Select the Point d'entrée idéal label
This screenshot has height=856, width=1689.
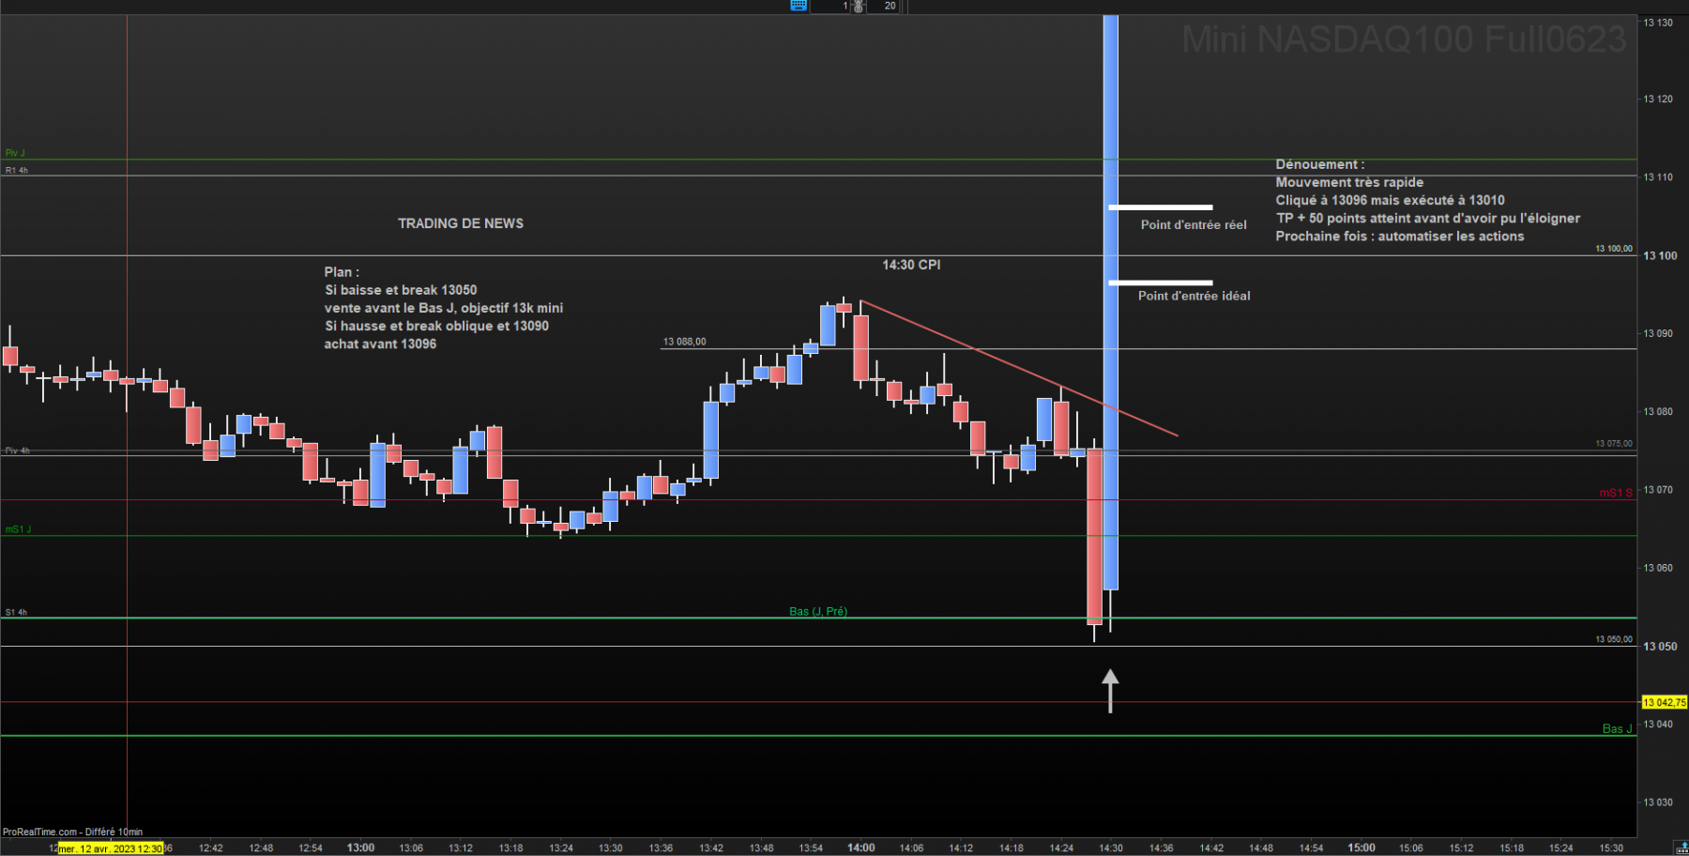(1194, 296)
